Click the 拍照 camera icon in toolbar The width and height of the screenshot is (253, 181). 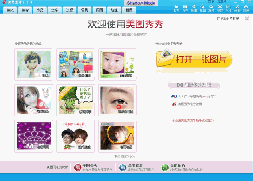click(x=246, y=8)
